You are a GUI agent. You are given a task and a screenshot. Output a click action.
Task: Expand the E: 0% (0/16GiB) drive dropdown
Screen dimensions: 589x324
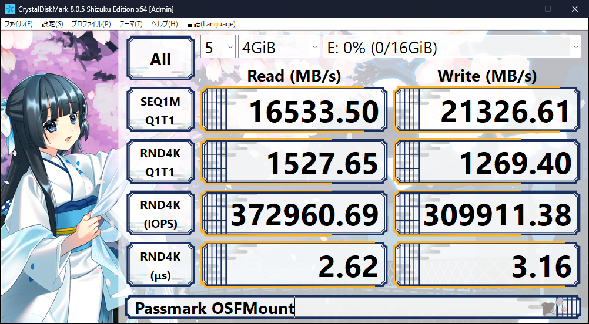coord(452,47)
